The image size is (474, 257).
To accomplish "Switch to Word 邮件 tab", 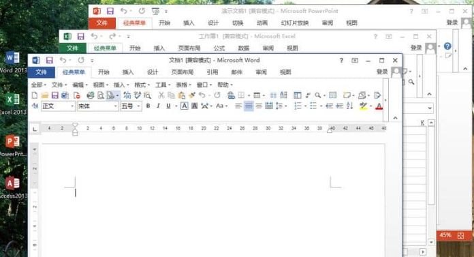I will click(x=237, y=72).
